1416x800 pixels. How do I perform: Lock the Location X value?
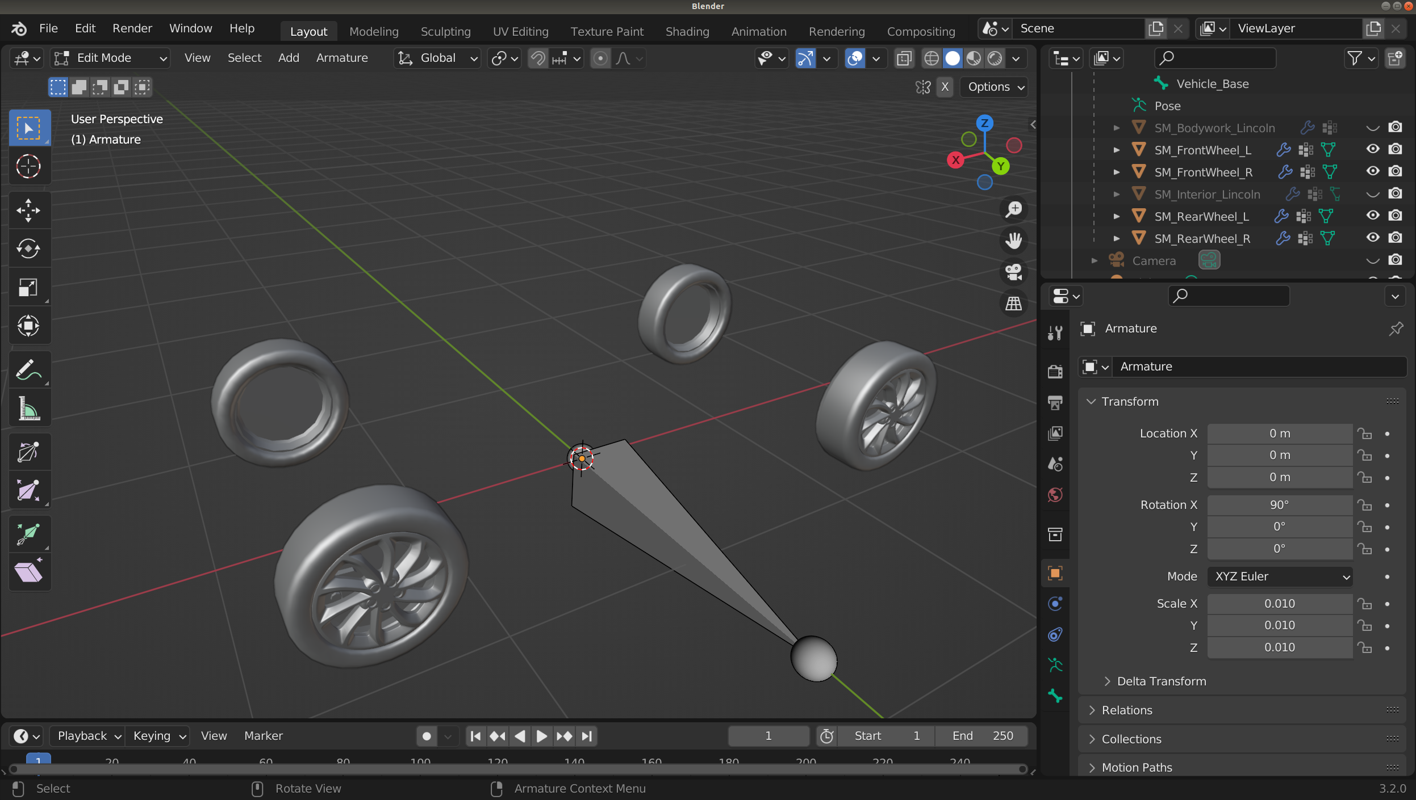pos(1366,433)
